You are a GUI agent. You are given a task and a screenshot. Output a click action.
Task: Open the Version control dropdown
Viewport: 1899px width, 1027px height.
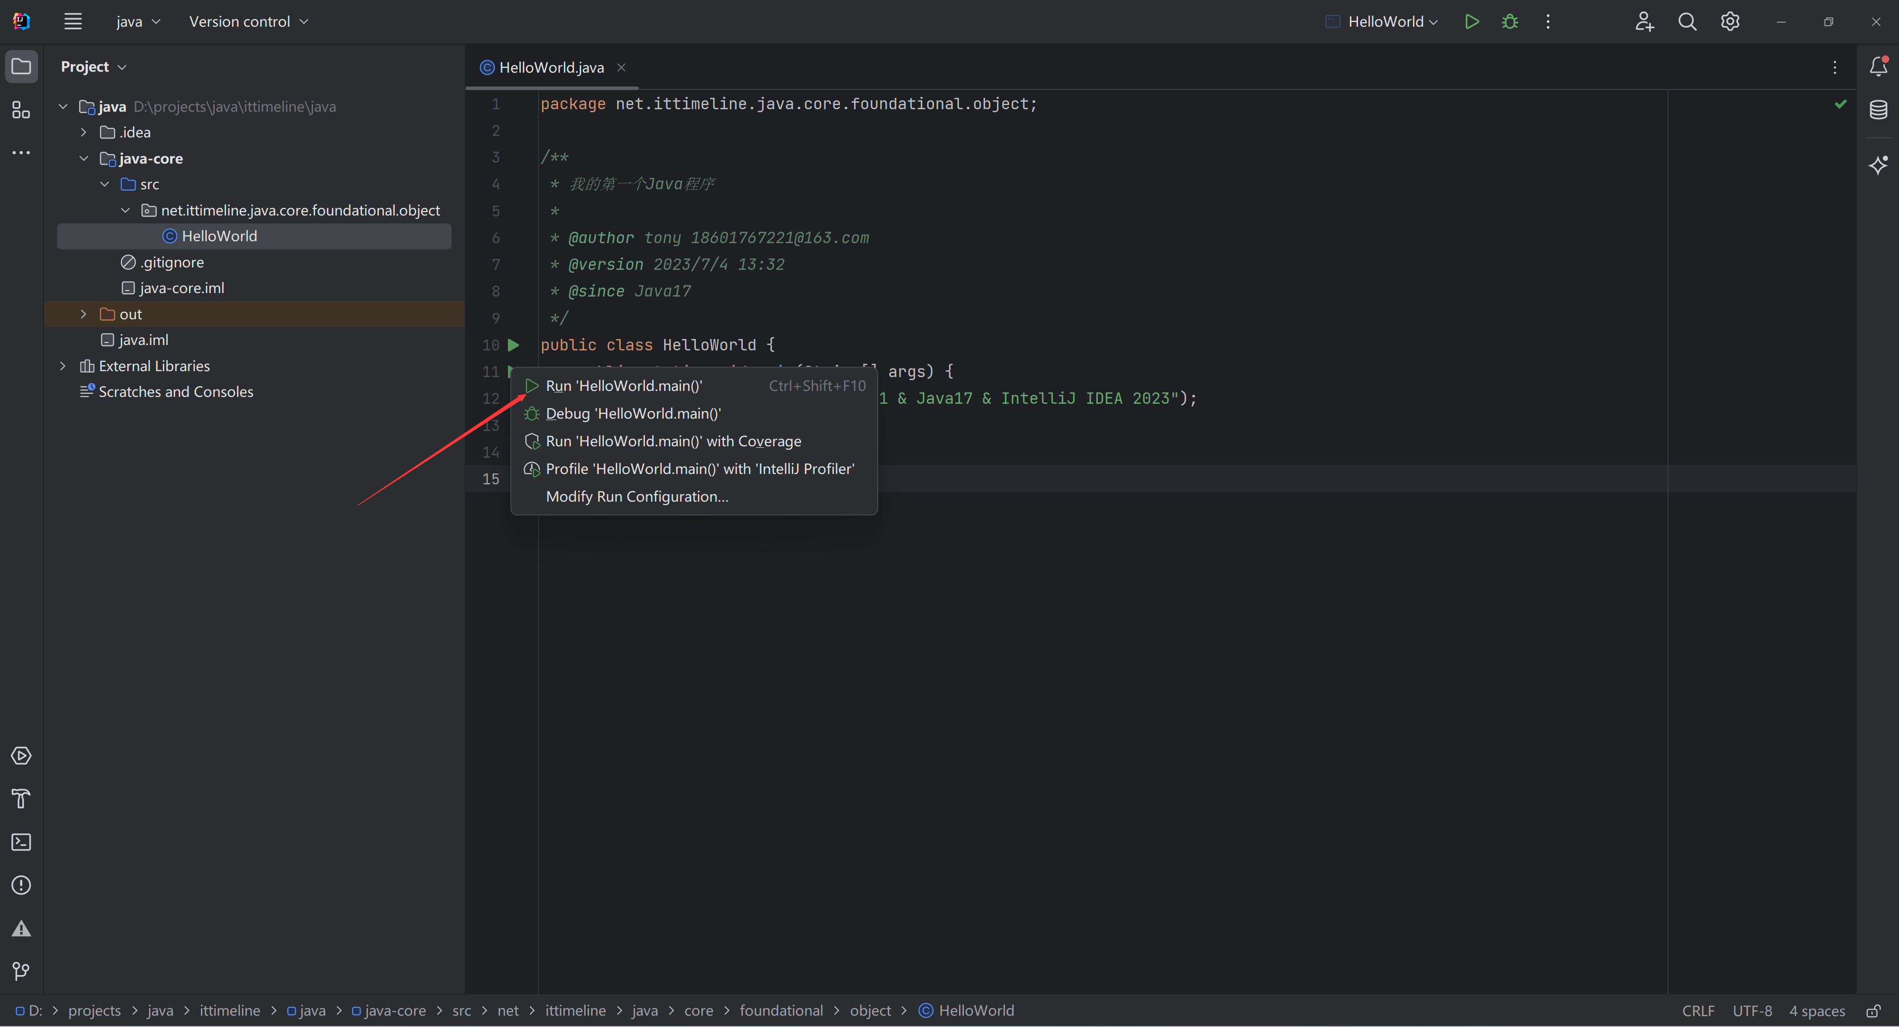pos(248,21)
